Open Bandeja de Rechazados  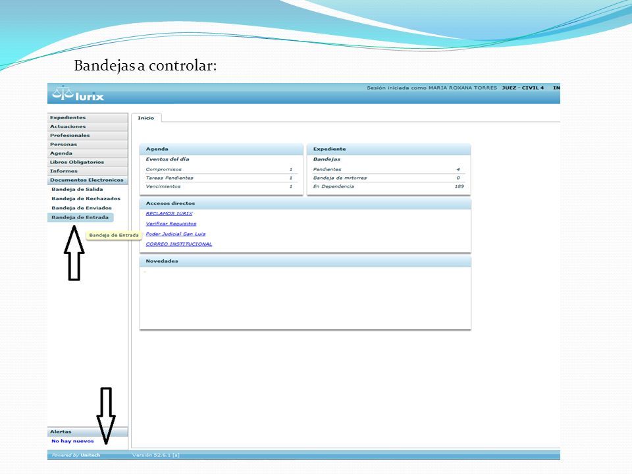[x=86, y=198]
